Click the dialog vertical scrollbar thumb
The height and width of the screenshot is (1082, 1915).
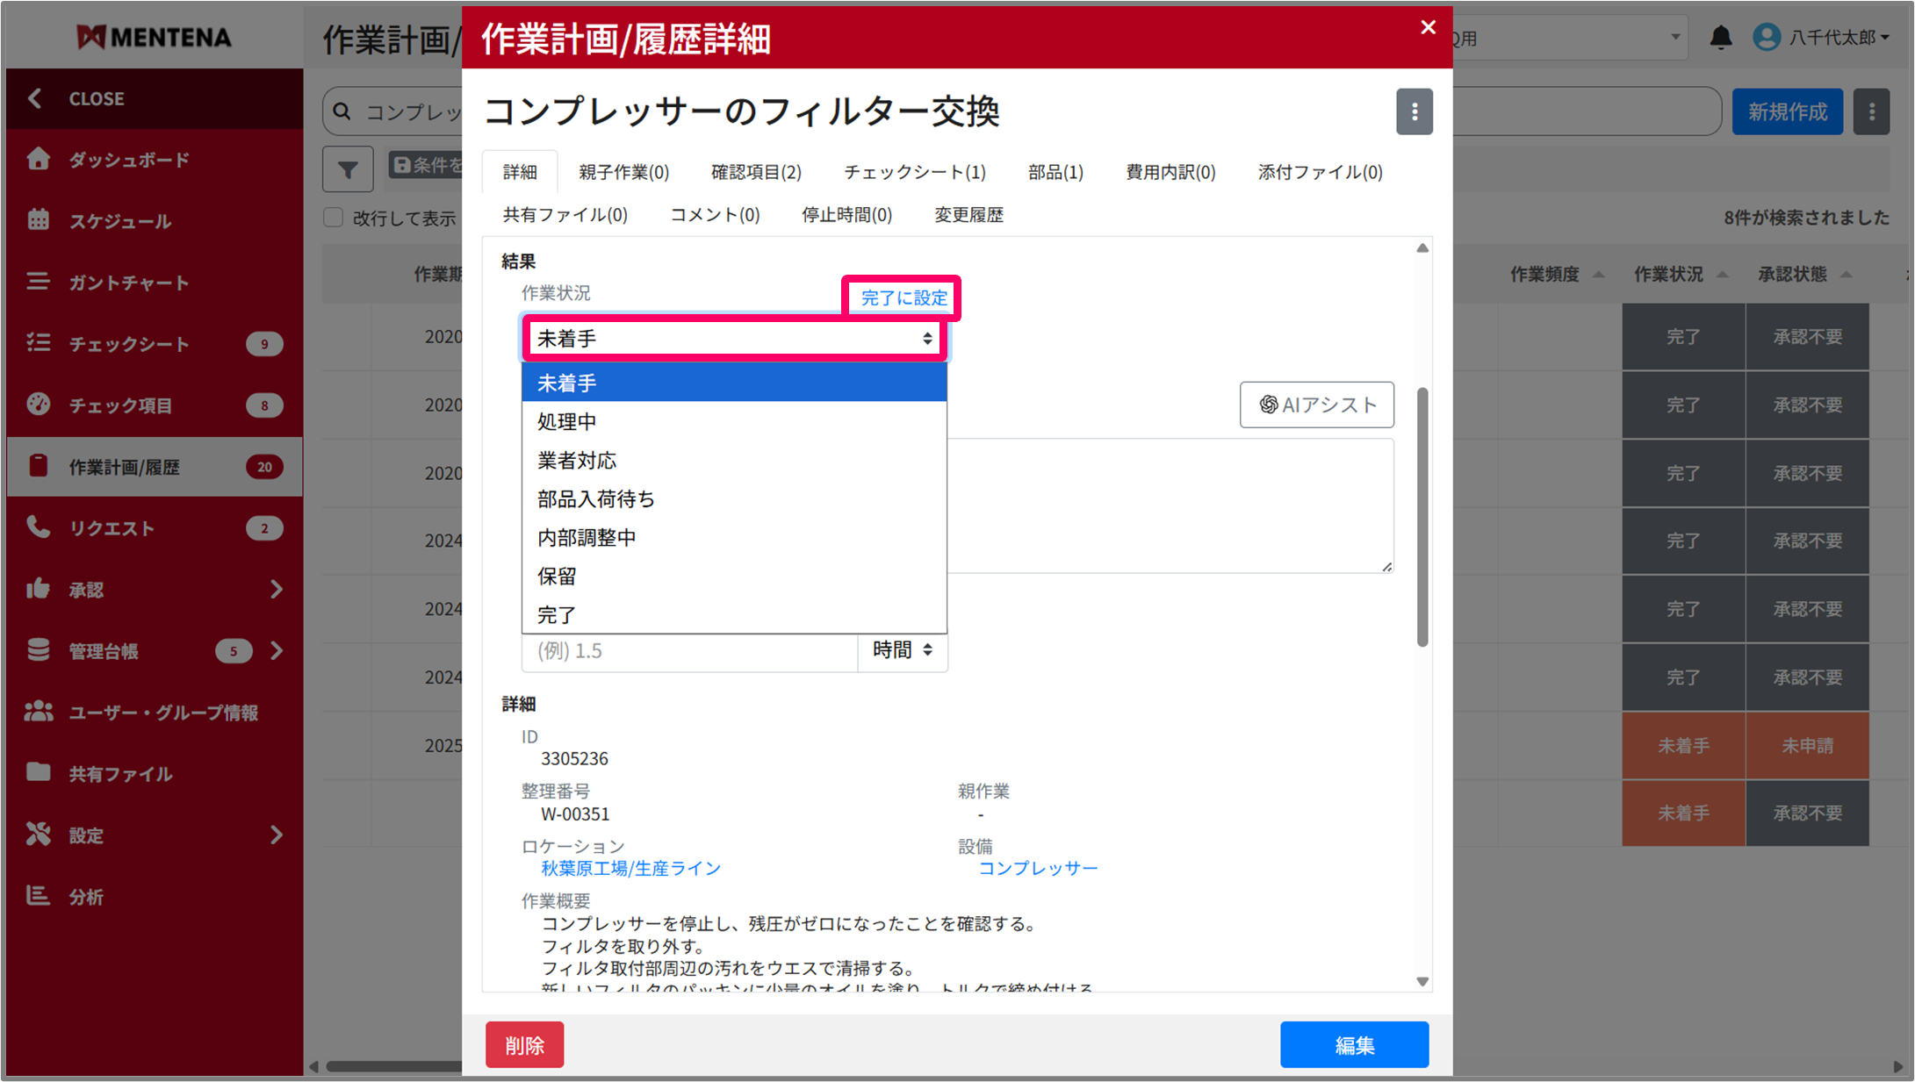click(x=1422, y=518)
